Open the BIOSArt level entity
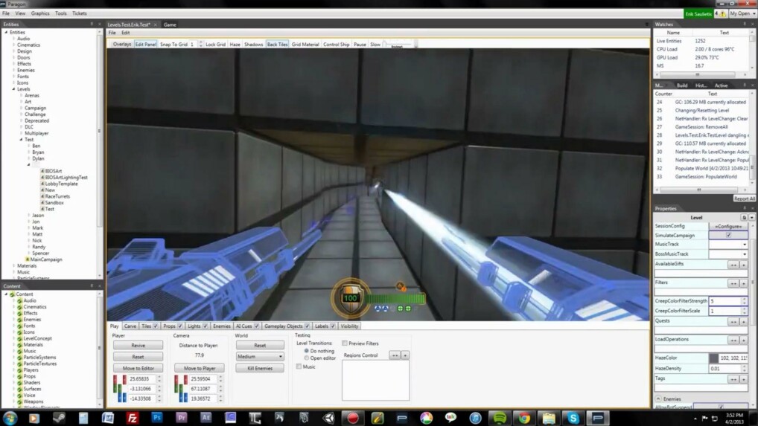This screenshot has width=758, height=426. click(x=53, y=171)
